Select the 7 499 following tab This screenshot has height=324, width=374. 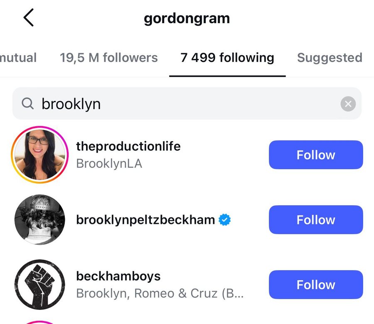coord(227,58)
